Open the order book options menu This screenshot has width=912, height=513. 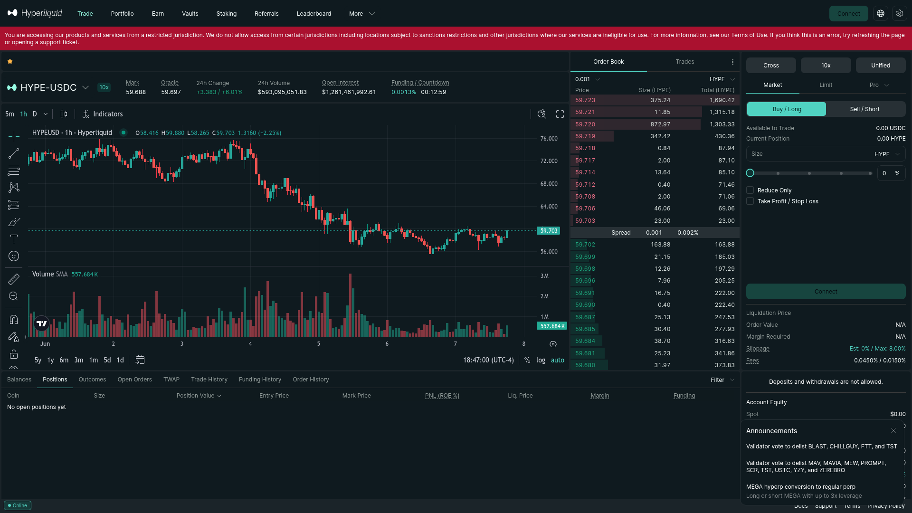tap(732, 62)
